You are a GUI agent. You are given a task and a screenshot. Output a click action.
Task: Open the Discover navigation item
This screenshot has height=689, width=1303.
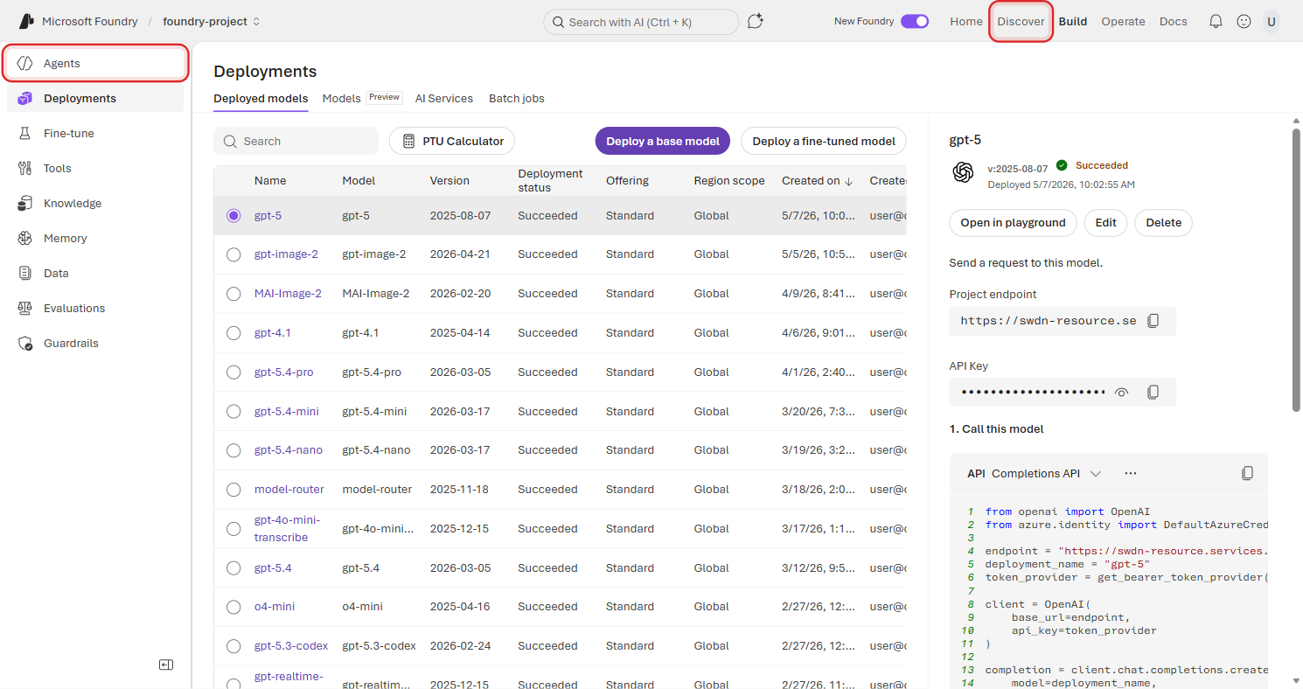click(1021, 21)
